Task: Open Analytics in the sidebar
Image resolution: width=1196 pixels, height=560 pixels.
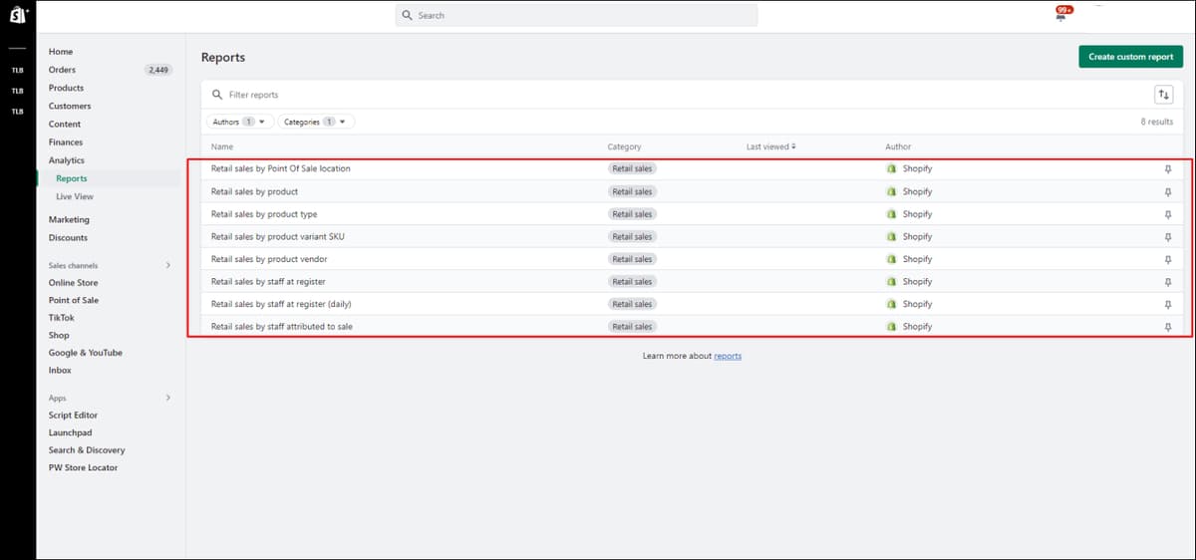Action: (x=67, y=160)
